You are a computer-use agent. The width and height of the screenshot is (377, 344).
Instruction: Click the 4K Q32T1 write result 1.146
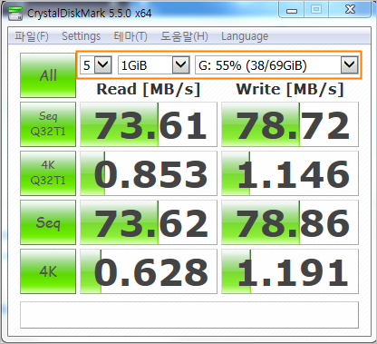290,173
